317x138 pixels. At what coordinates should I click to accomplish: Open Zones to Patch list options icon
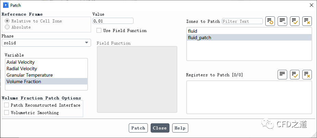point(282,21)
